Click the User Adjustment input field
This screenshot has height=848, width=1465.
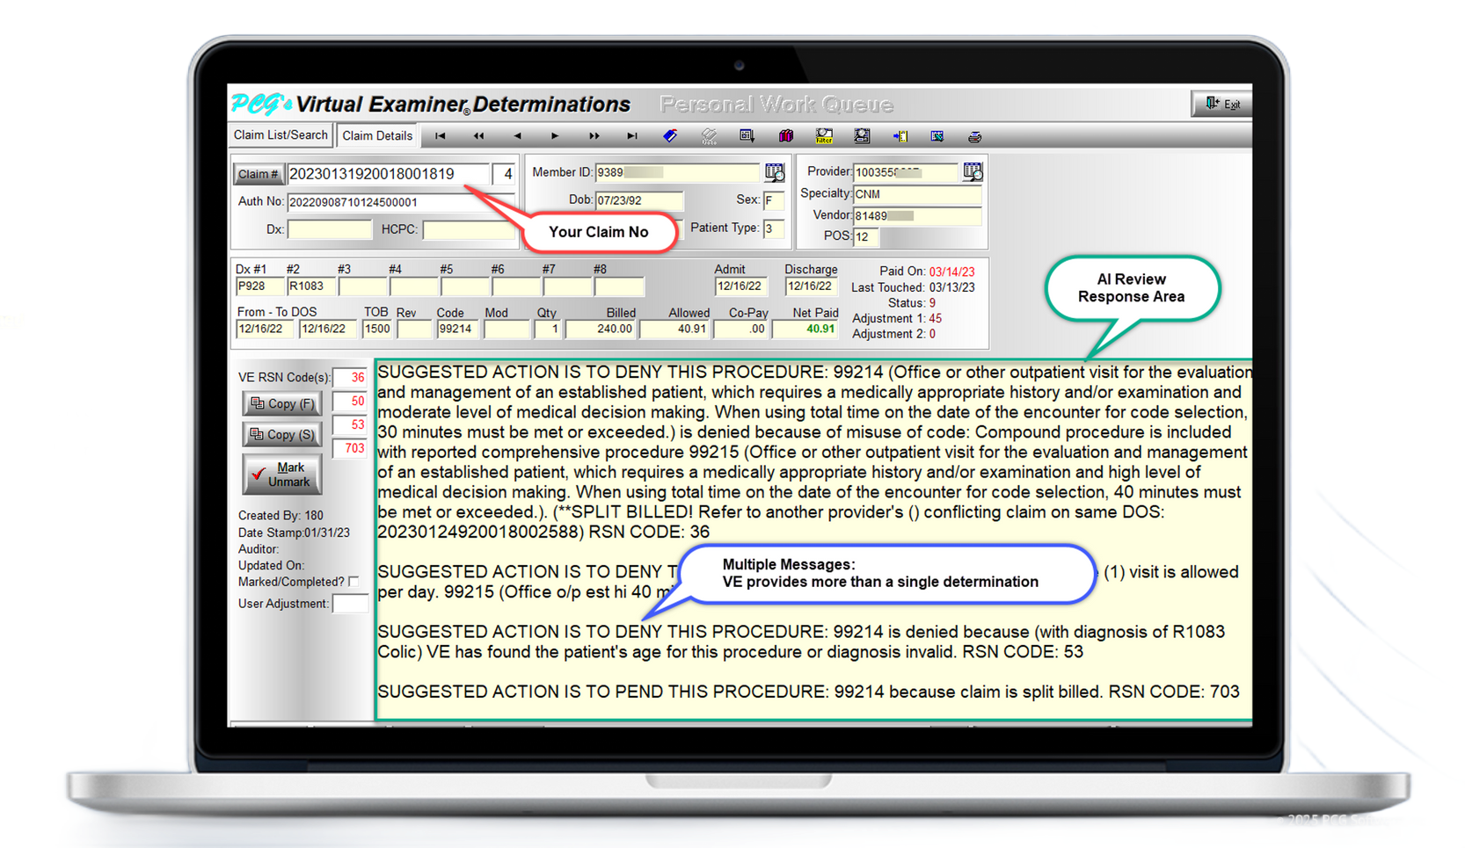pos(351,604)
